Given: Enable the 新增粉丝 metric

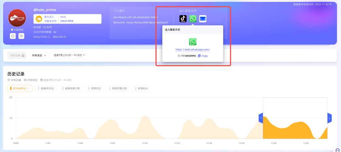Looking at the screenshot, I should tap(141, 88).
